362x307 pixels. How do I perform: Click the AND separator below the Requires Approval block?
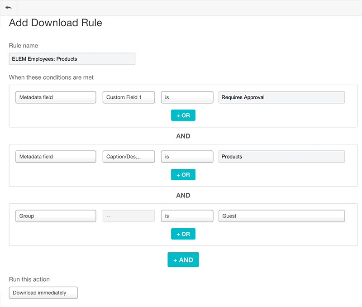[x=183, y=136]
